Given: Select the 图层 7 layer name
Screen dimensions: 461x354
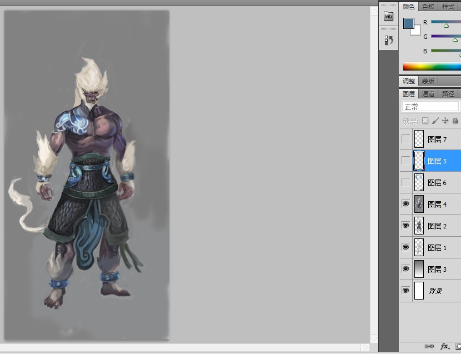Looking at the screenshot, I should [437, 139].
